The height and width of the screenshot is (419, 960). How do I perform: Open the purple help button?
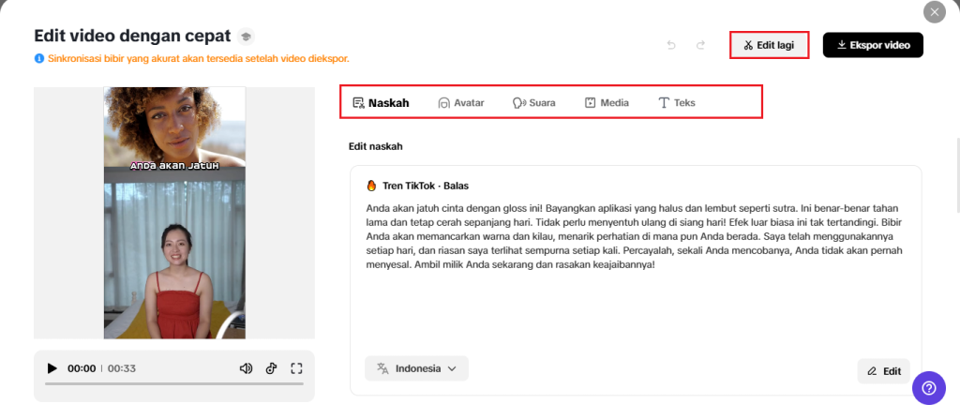click(x=928, y=387)
